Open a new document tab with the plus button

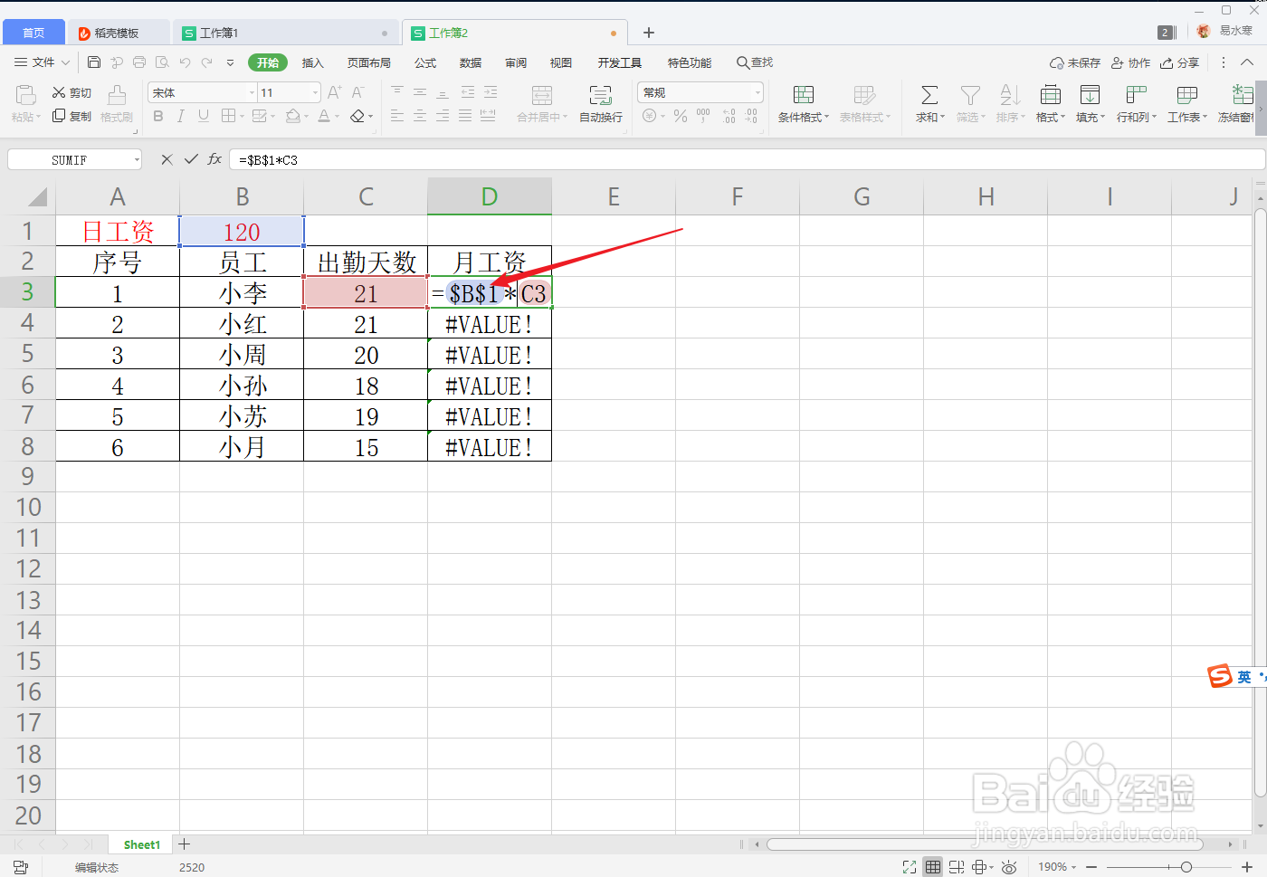point(649,33)
